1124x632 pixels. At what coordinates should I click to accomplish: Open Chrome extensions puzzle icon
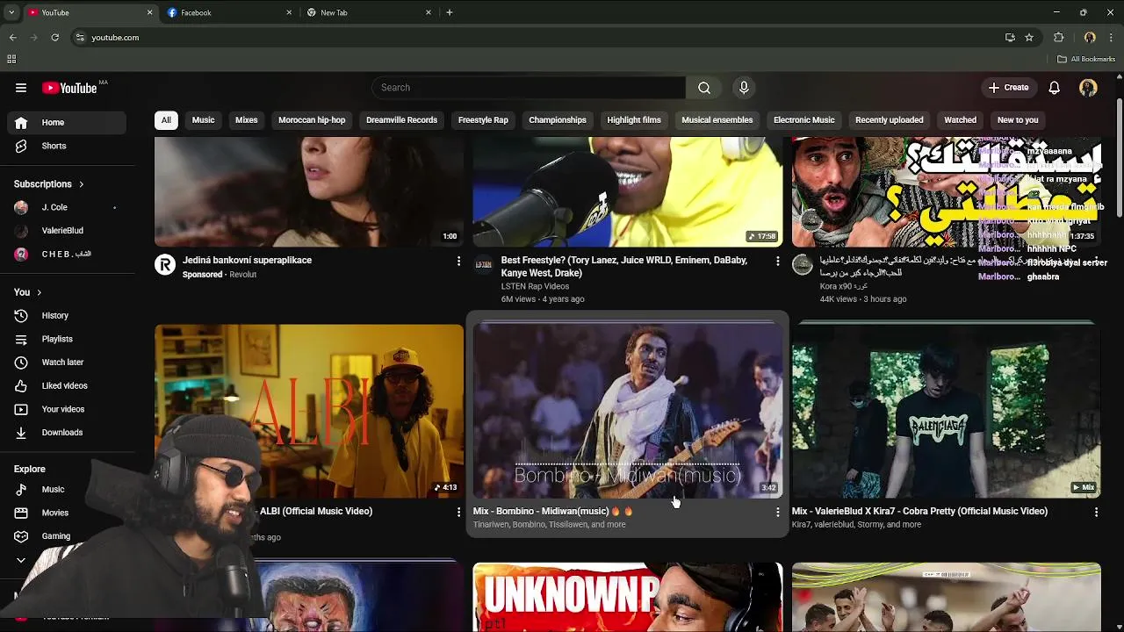pos(1058,38)
